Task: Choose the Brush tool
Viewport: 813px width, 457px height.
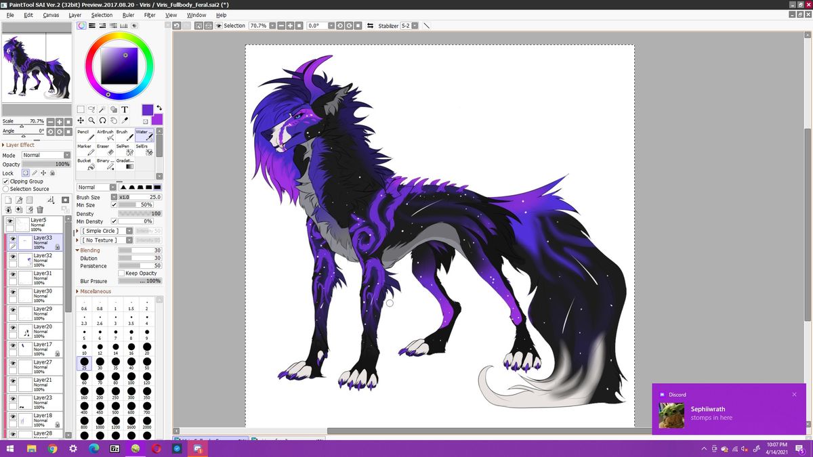Action: 124,135
